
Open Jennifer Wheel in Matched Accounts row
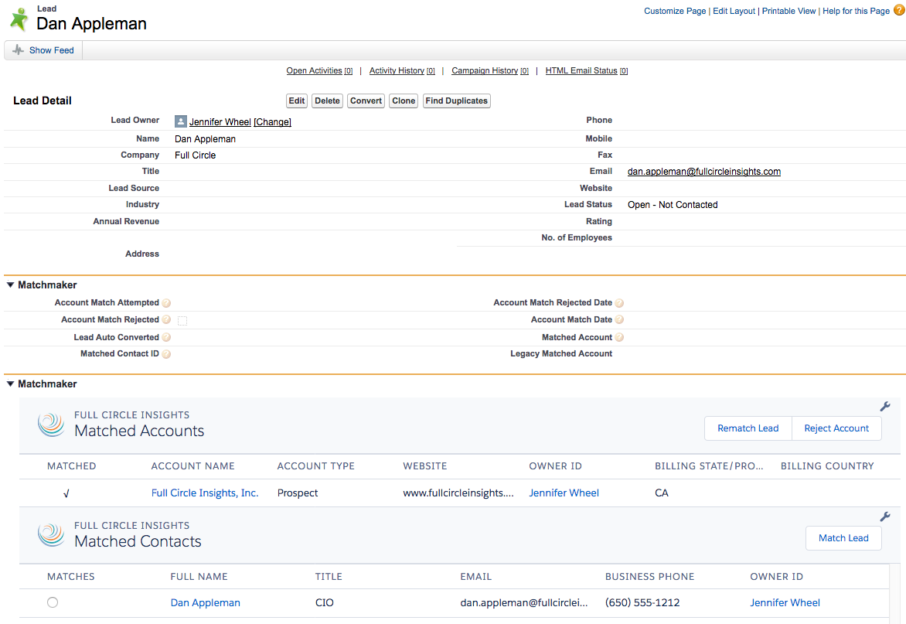click(x=564, y=493)
